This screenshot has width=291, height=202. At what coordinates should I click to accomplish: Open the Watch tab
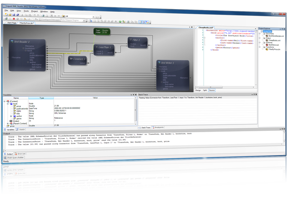pyautogui.click(x=20, y=129)
